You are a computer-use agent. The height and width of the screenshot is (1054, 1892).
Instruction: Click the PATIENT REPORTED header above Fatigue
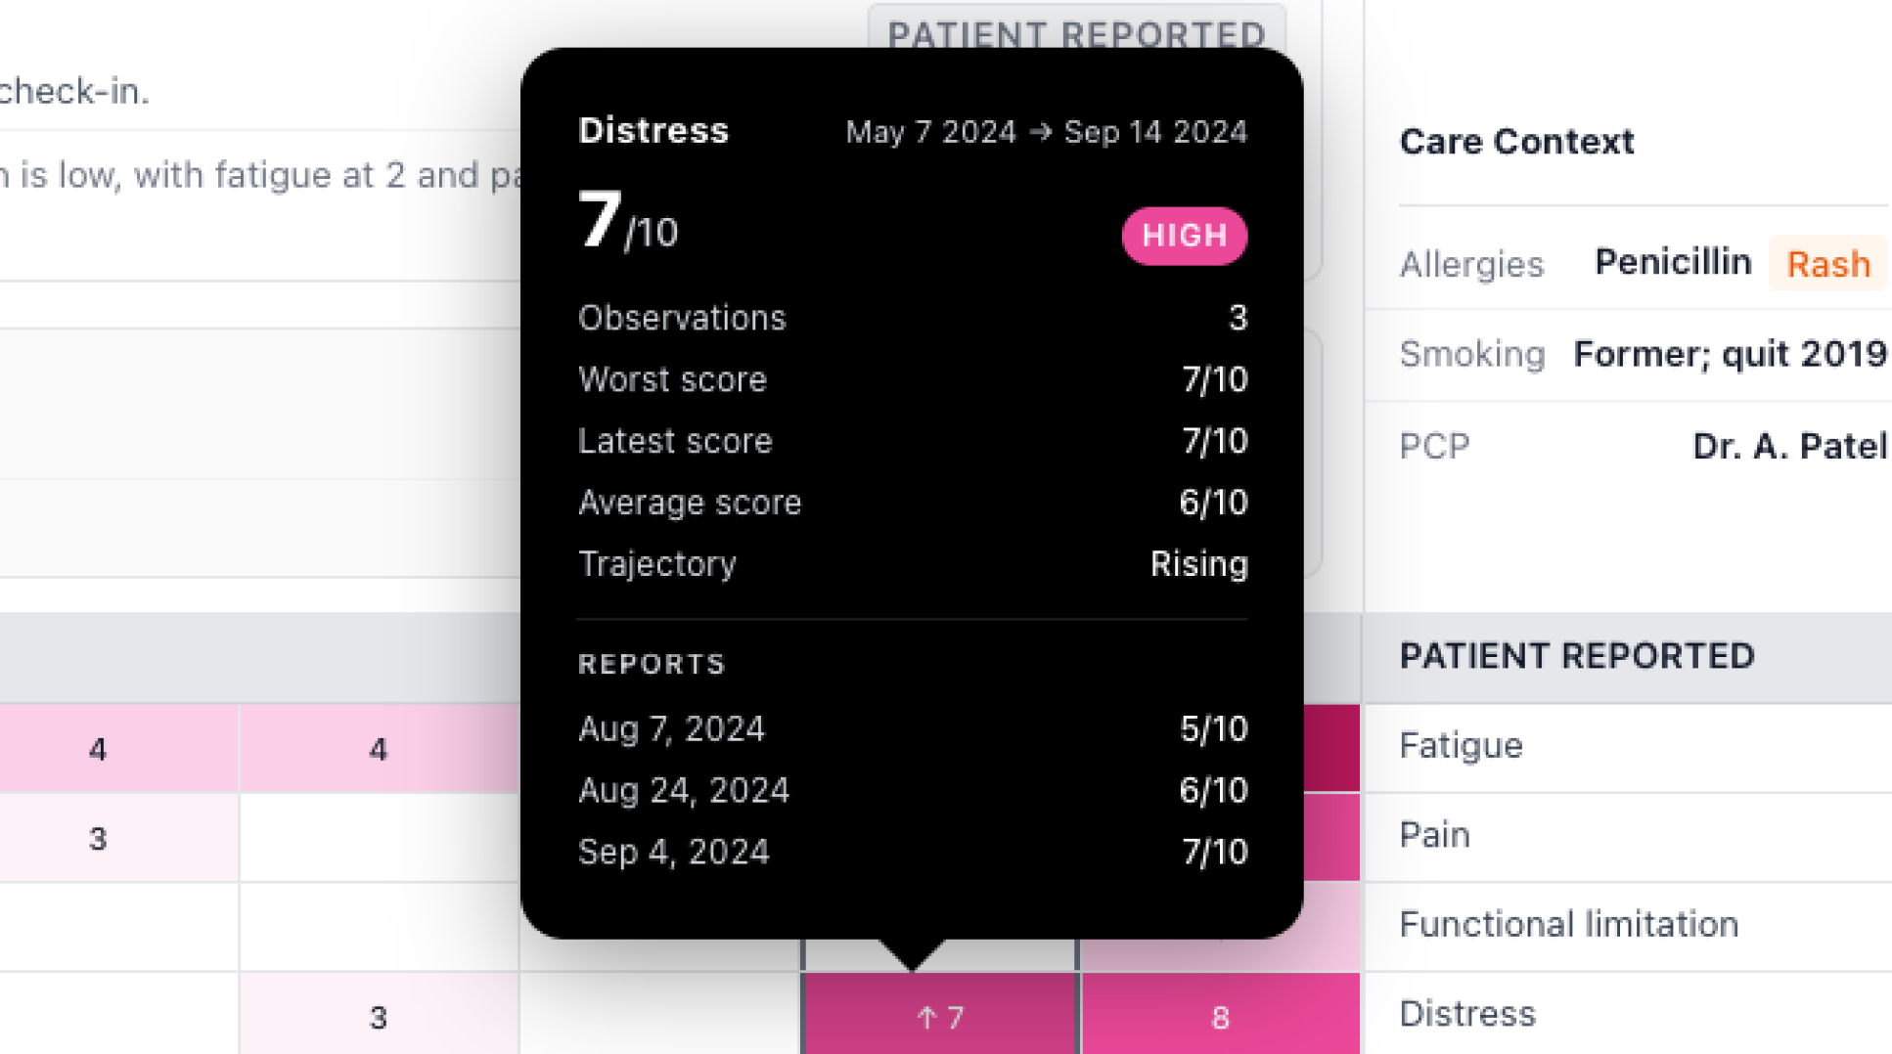tap(1577, 656)
